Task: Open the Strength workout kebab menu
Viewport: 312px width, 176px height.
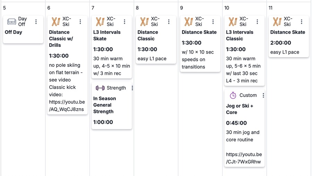Action: pos(132,88)
